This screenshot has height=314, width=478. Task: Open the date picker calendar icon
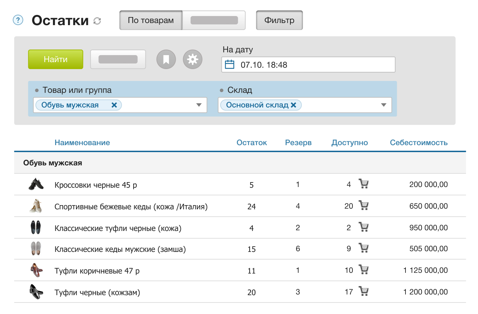click(x=229, y=65)
